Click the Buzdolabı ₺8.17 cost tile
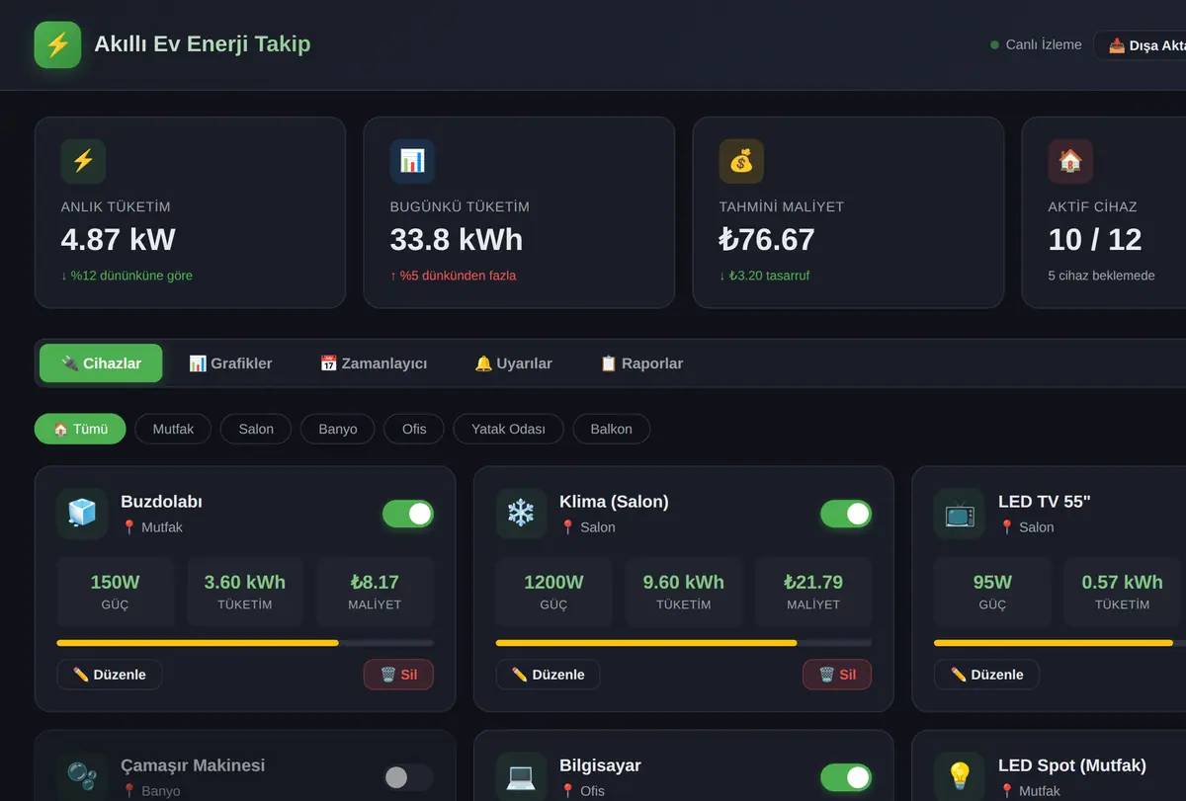Viewport: 1186px width, 801px height. pyautogui.click(x=376, y=592)
